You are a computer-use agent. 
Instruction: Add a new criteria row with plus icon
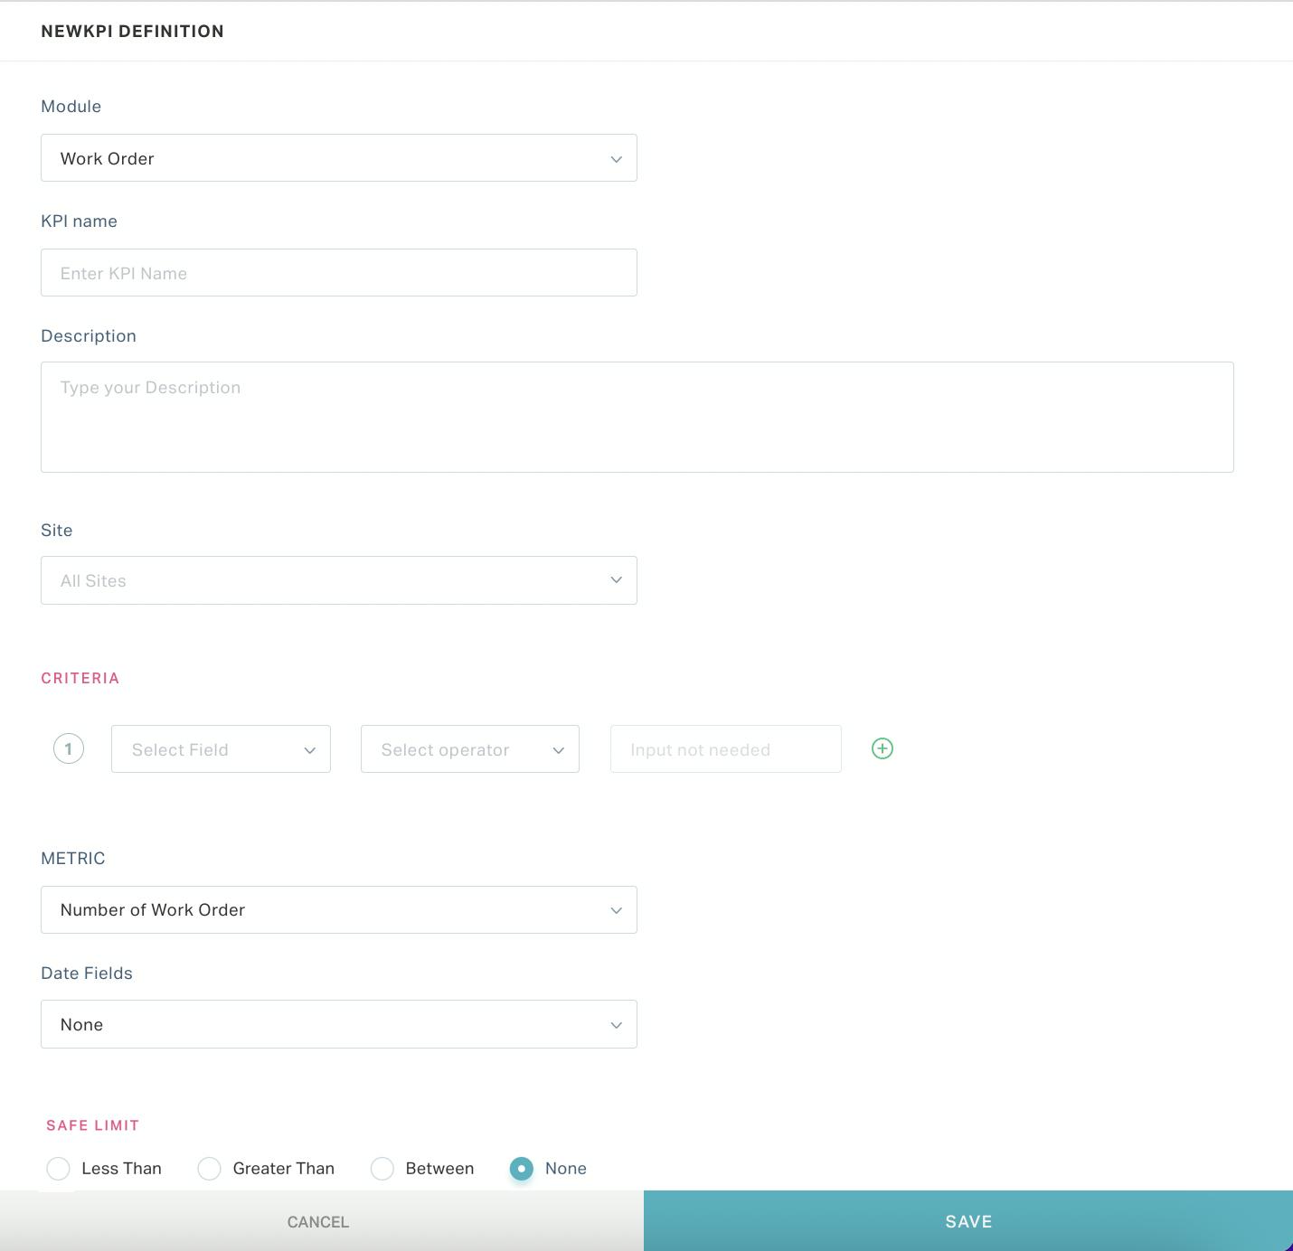tap(882, 748)
